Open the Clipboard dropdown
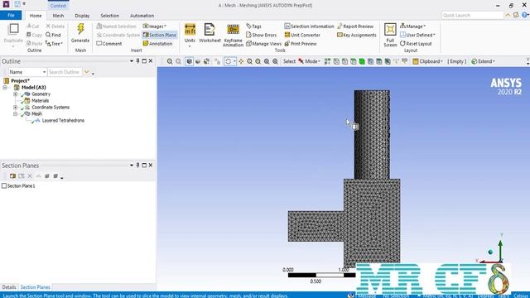 coord(427,61)
